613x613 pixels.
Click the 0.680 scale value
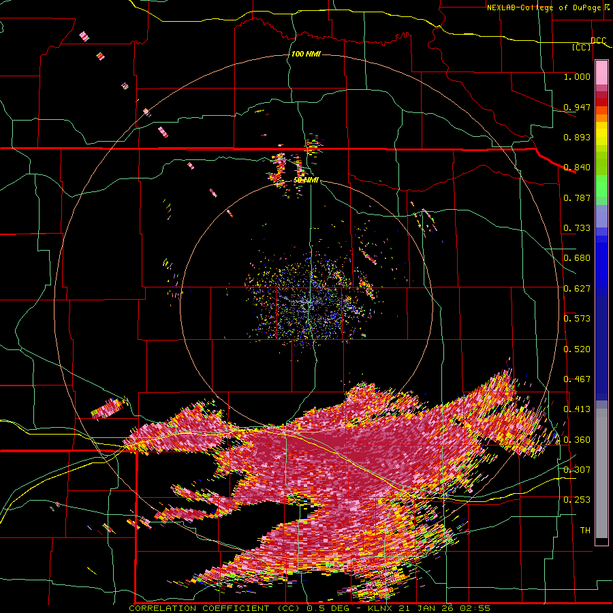point(577,258)
